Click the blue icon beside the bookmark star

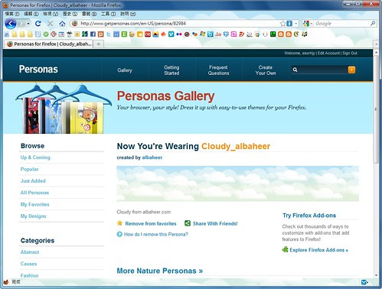pyautogui.click(x=289, y=24)
